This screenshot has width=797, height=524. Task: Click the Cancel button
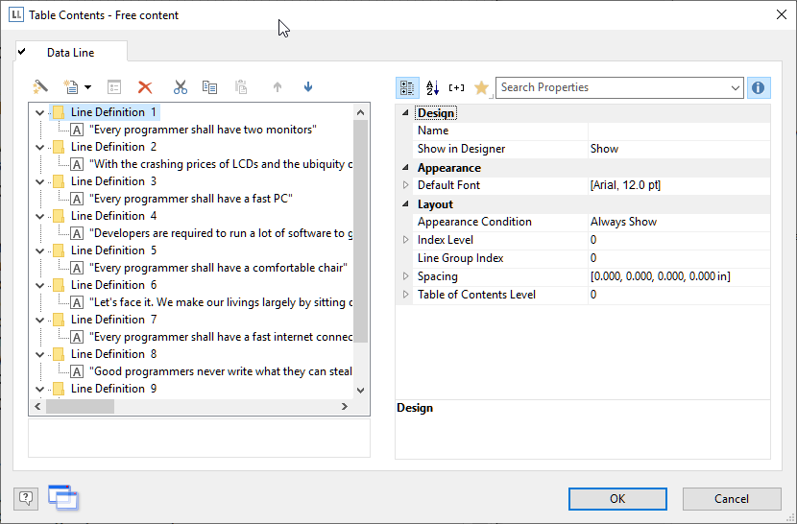[732, 499]
